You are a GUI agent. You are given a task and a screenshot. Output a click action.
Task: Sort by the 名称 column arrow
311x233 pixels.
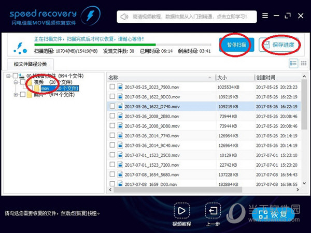coord(210,78)
